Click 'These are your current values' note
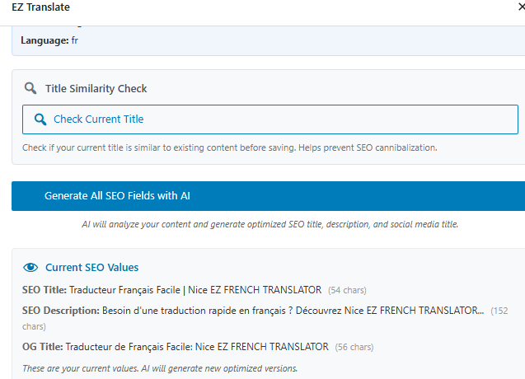 160,368
